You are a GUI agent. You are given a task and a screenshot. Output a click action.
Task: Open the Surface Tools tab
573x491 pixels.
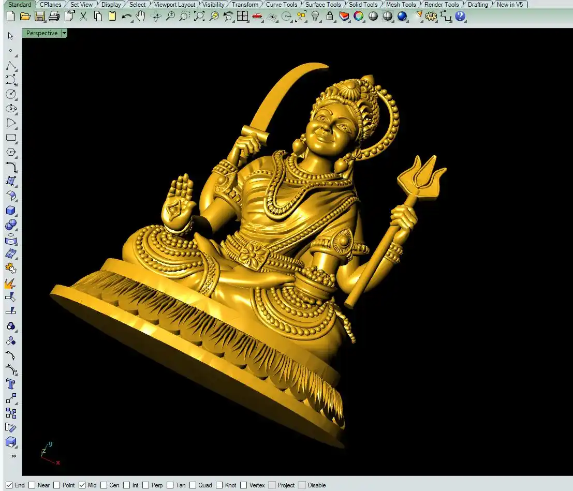click(x=322, y=4)
